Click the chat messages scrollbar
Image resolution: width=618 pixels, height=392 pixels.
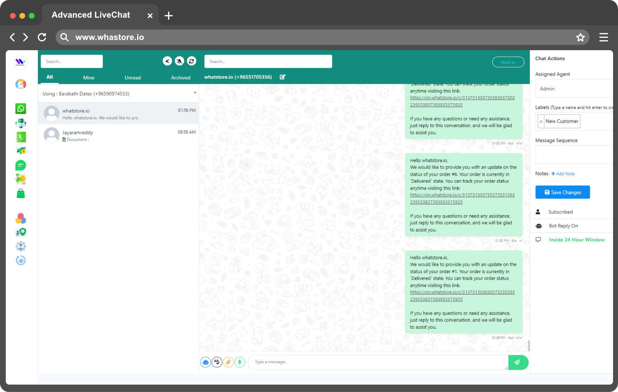pos(529,346)
